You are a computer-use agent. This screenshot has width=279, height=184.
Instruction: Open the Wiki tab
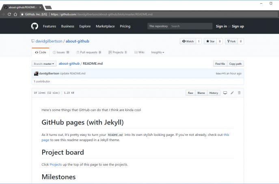pos(139,52)
